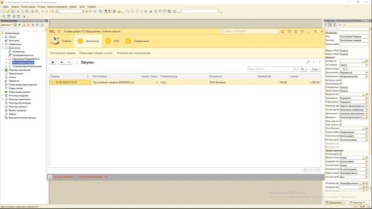
Task: Open the 1C main menu hamburger icon
Action: 59,31
